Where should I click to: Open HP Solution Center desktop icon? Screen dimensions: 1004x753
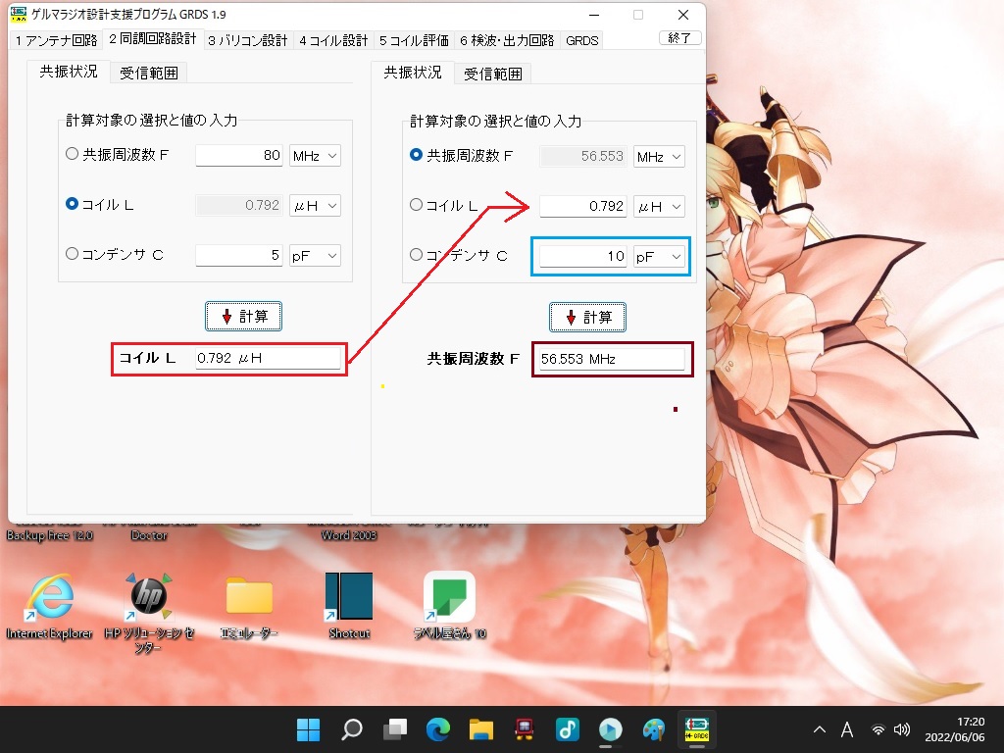pos(149,613)
